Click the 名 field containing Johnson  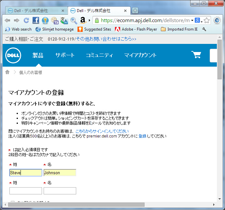60,173
